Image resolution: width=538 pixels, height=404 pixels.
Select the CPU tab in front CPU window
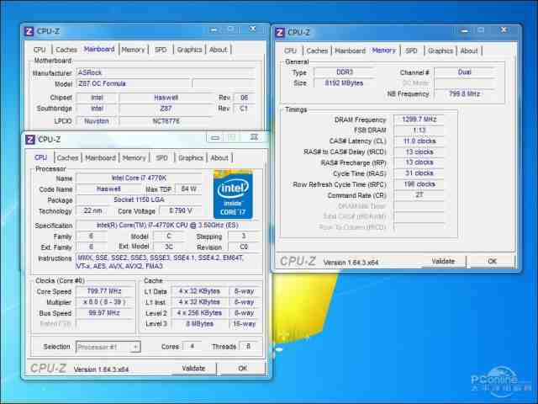41,157
